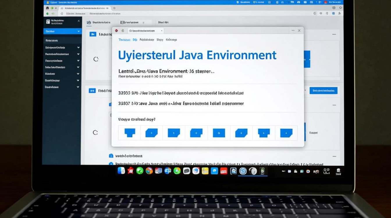Click the browser URL text field
This screenshot has width=391, height=218.
point(175,14)
